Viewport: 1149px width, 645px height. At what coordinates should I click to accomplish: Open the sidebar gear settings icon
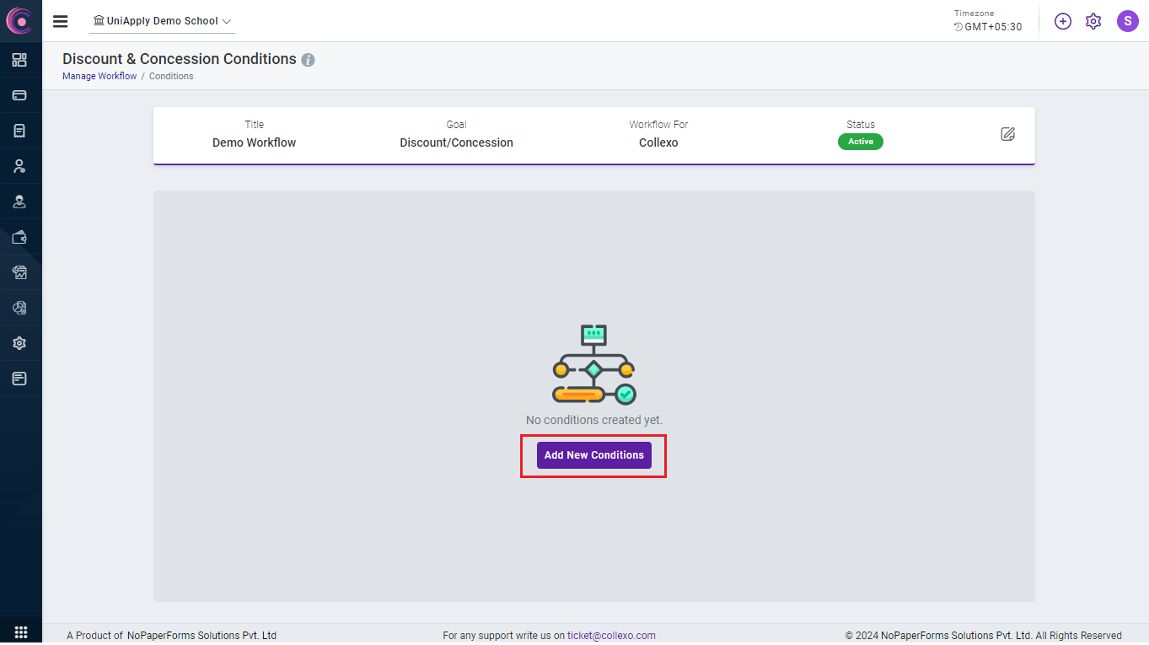[19, 343]
